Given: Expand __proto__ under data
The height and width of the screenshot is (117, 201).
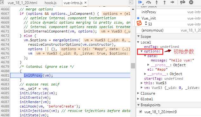Looking at the screenshot, I should tap(148, 65).
